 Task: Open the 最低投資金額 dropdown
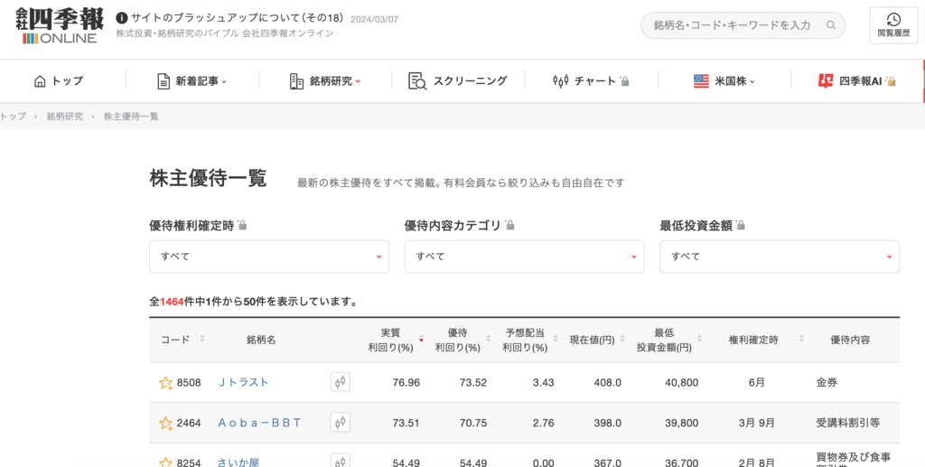(779, 257)
